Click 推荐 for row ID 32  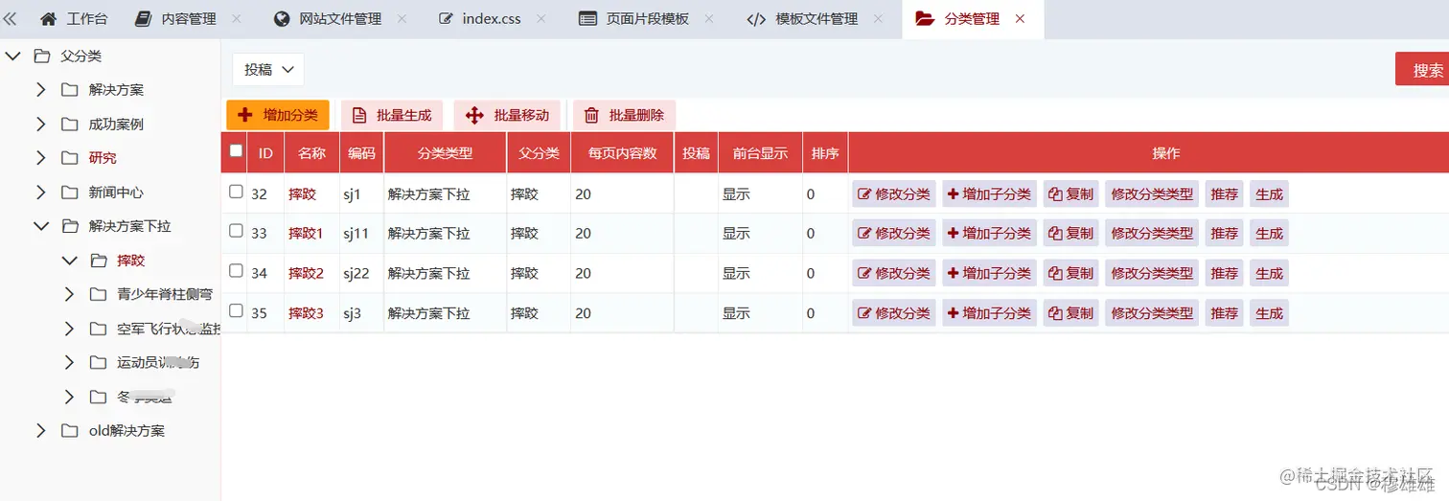pyautogui.click(x=1225, y=194)
